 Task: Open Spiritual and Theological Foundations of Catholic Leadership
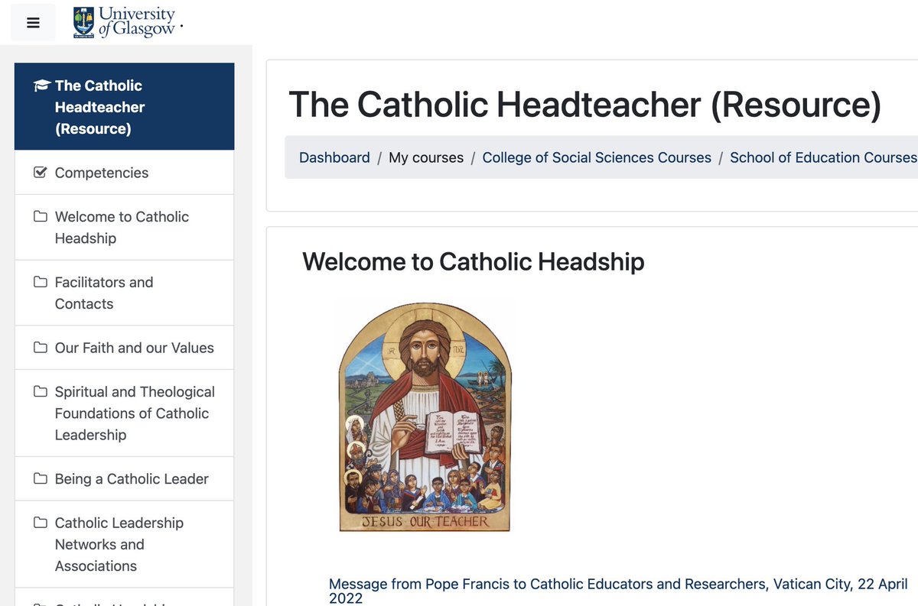[x=125, y=413]
